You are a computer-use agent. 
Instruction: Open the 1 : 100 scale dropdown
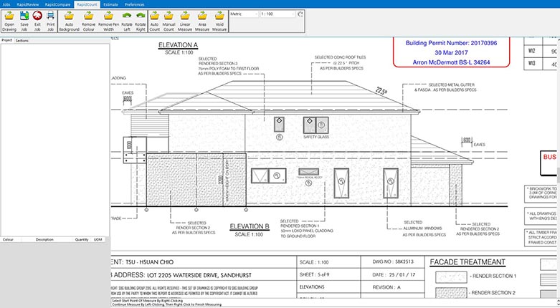click(x=278, y=14)
